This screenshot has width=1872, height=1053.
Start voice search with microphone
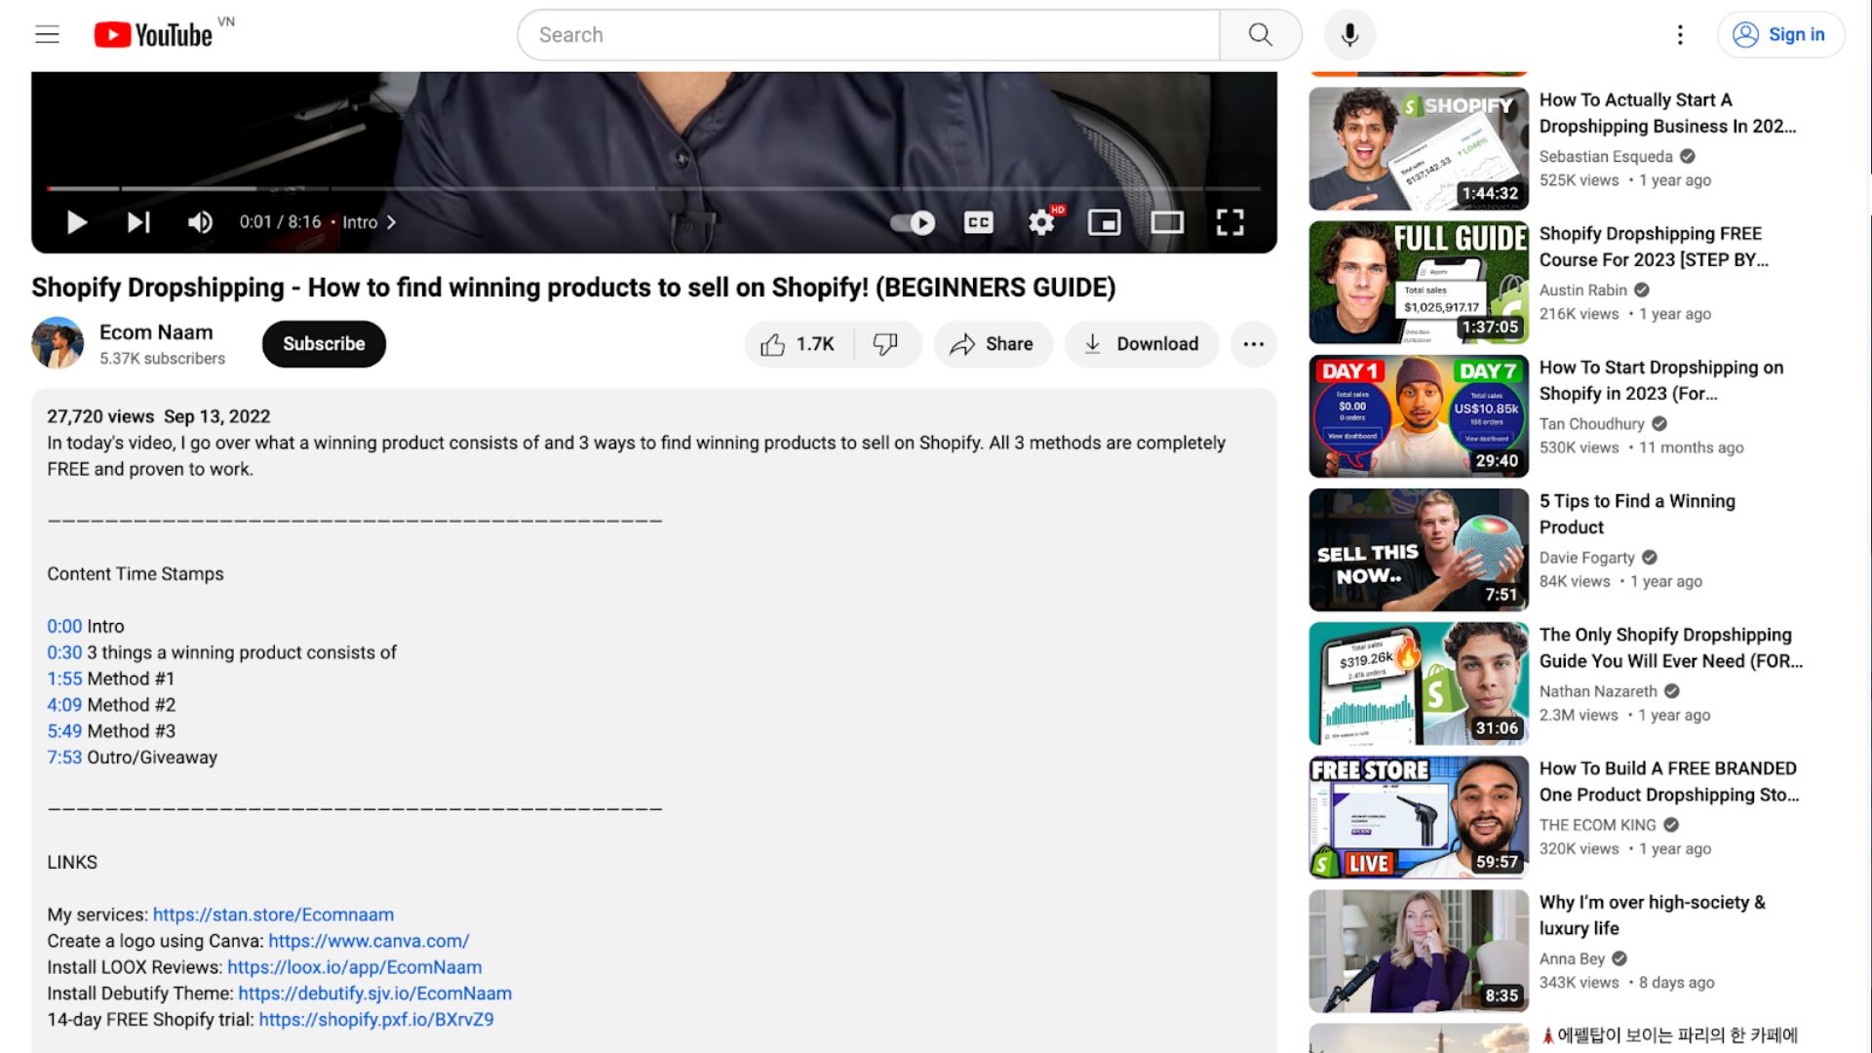[x=1349, y=35]
